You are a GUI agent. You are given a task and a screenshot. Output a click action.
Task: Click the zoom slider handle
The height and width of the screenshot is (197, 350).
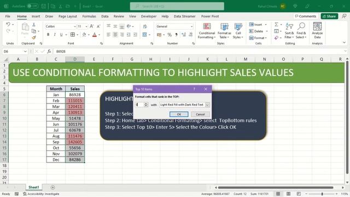322,194
